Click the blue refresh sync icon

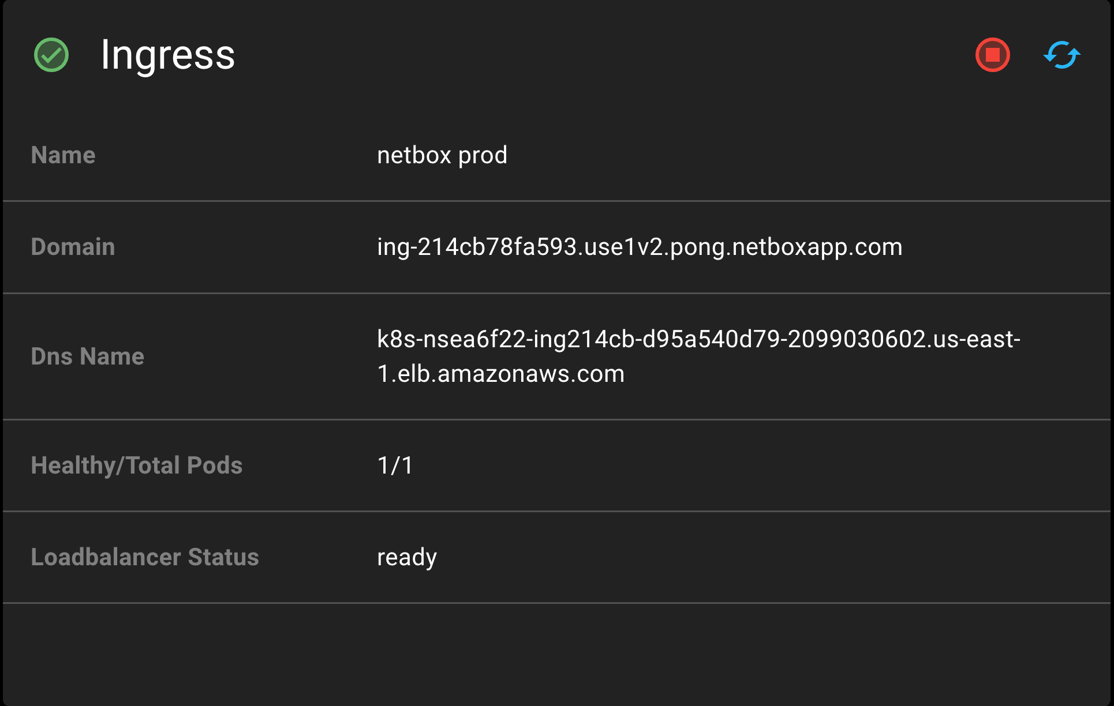click(x=1061, y=55)
